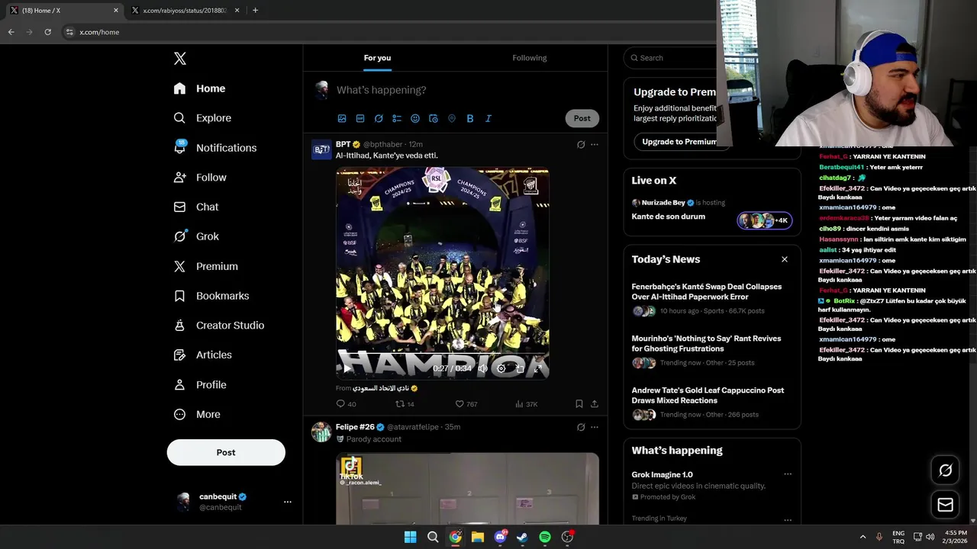Repost the BPT post
This screenshot has height=549, width=977.
(x=405, y=404)
